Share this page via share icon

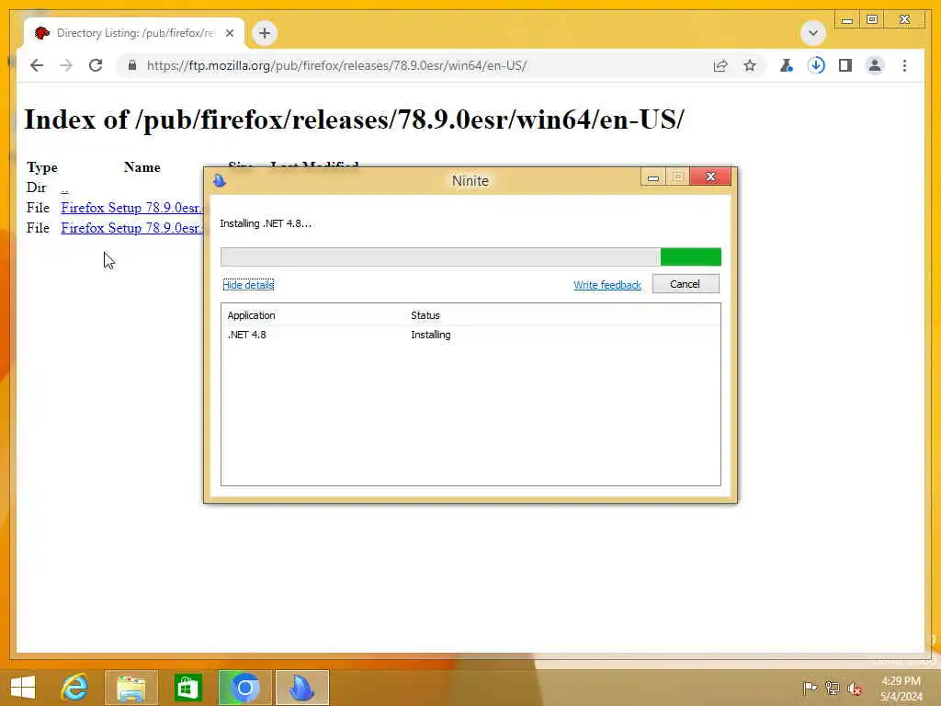[720, 65]
